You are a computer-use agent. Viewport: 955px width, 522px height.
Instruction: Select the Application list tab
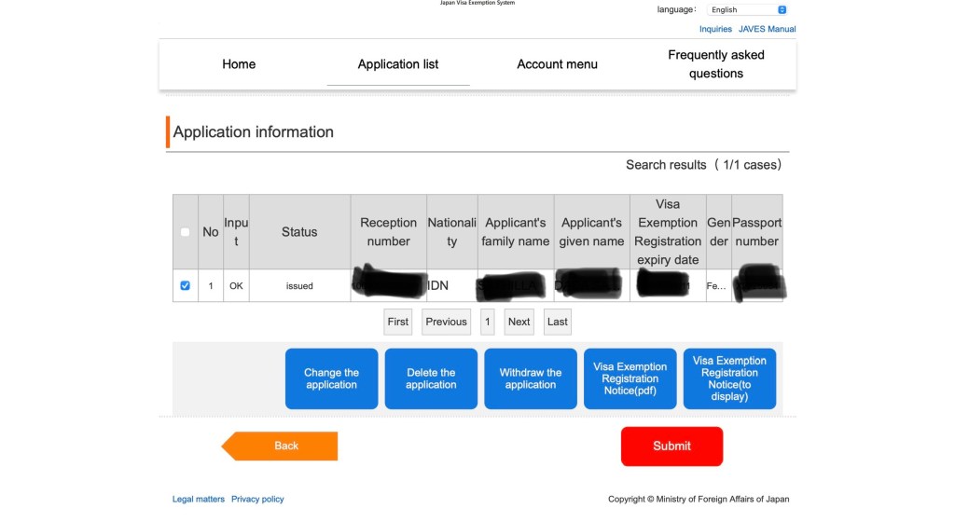tap(398, 64)
